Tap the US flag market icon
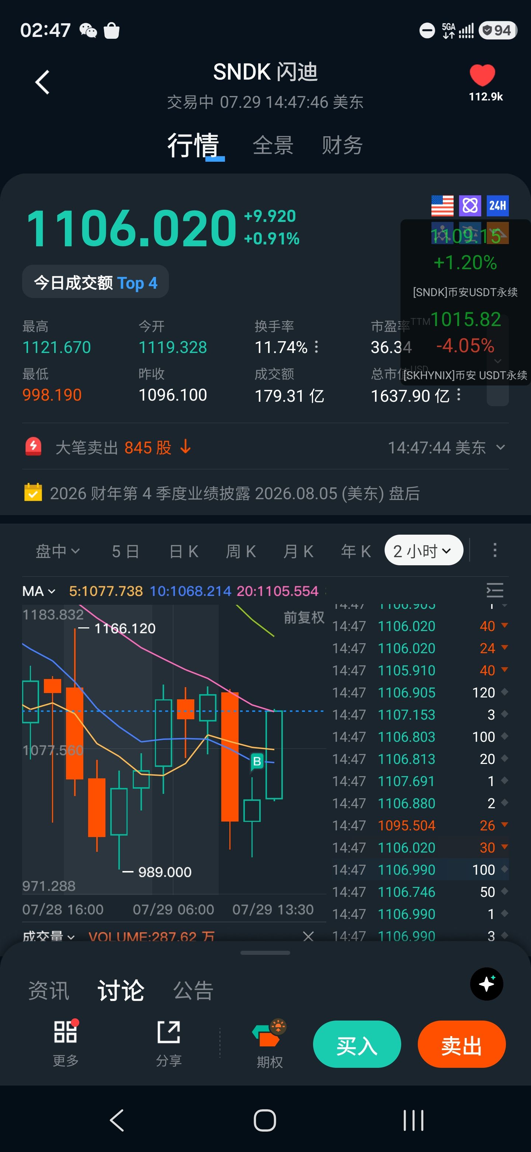531x1152 pixels. point(442,206)
